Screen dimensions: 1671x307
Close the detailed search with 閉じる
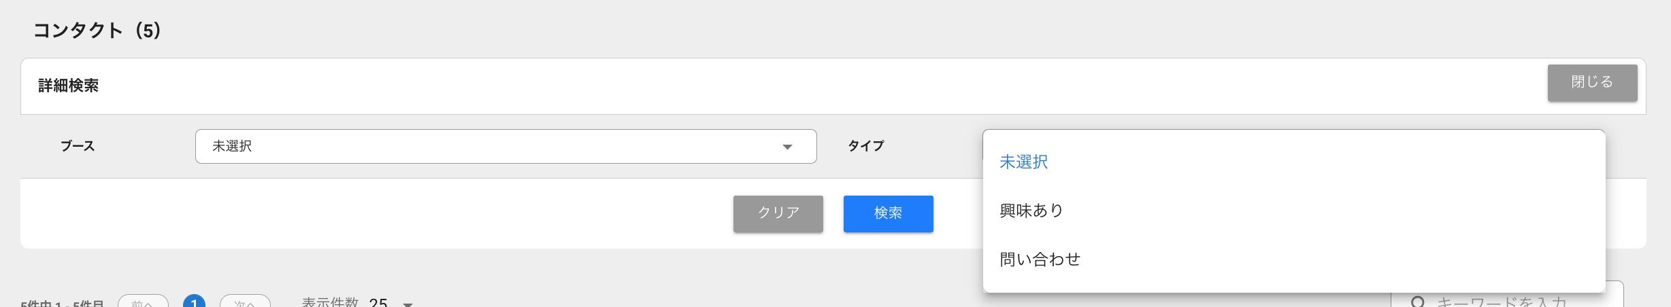click(x=1592, y=83)
